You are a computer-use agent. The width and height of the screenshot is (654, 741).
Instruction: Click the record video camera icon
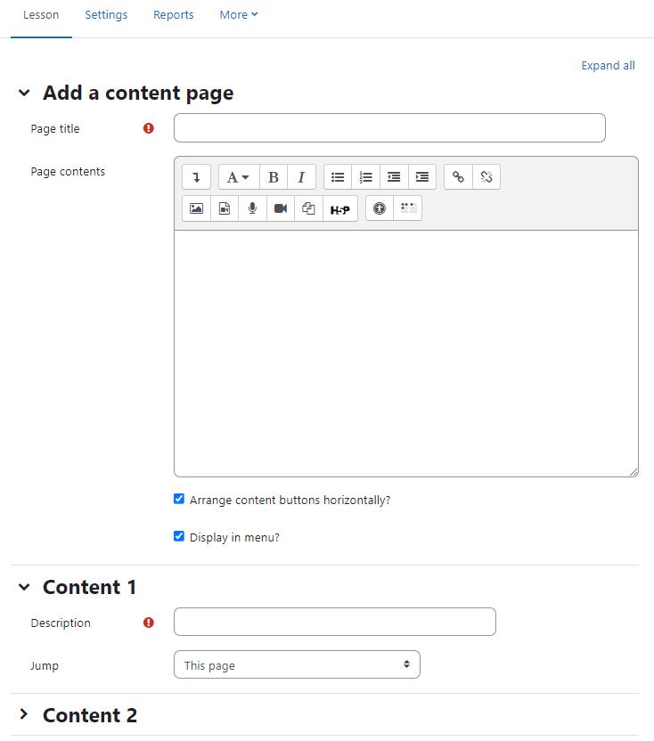point(281,208)
